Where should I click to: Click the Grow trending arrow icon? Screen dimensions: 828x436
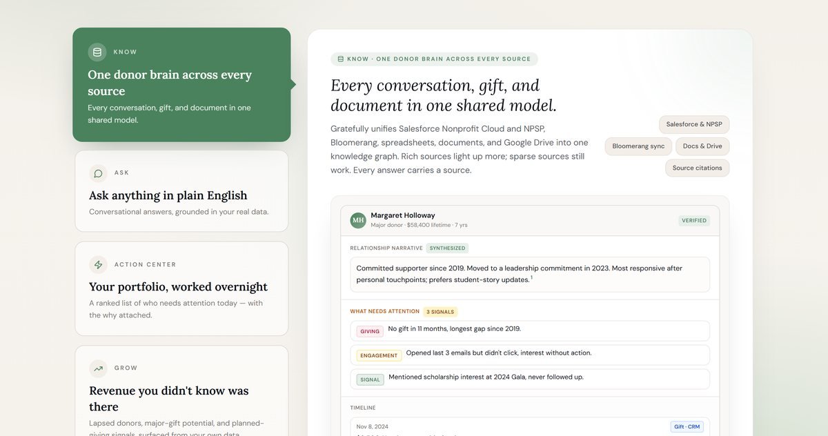point(98,368)
